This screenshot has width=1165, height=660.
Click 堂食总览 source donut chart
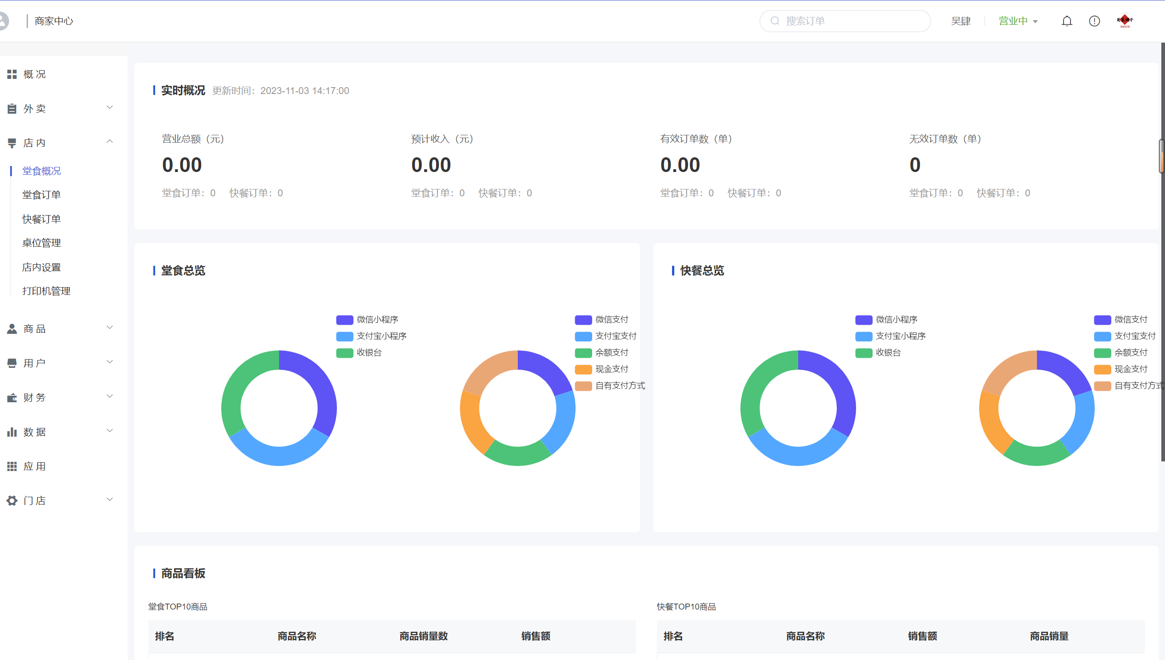(x=279, y=408)
